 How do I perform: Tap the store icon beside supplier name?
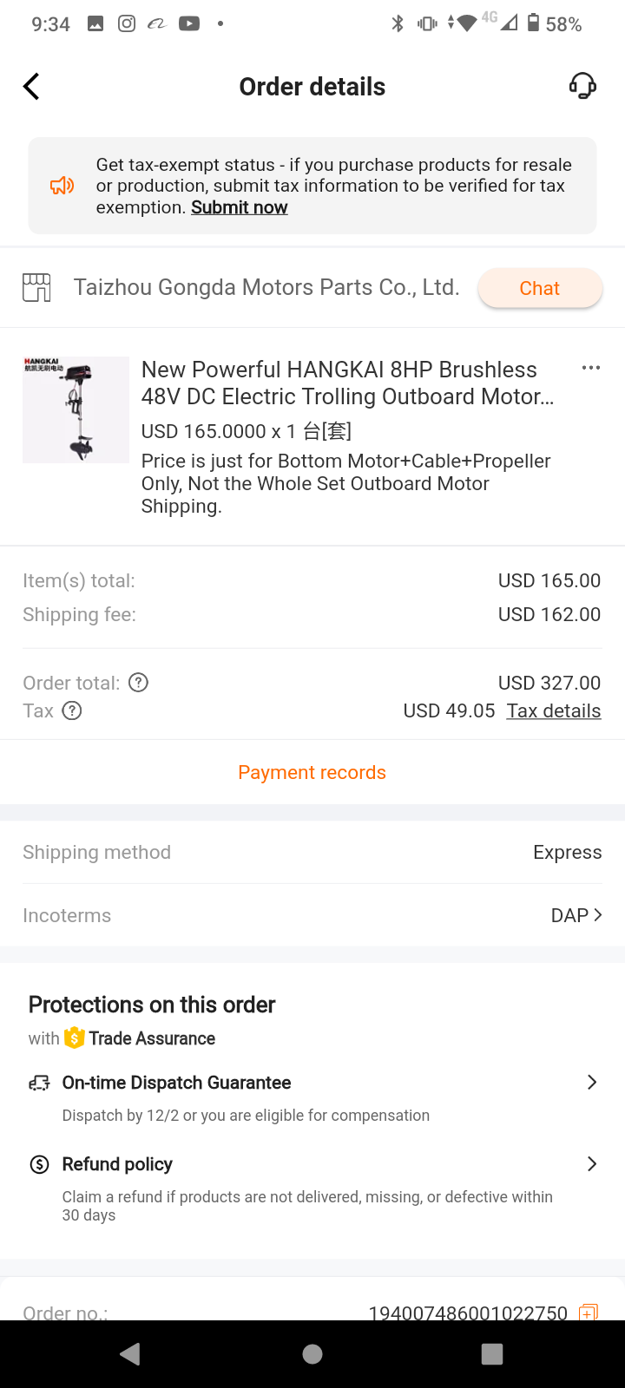click(36, 287)
